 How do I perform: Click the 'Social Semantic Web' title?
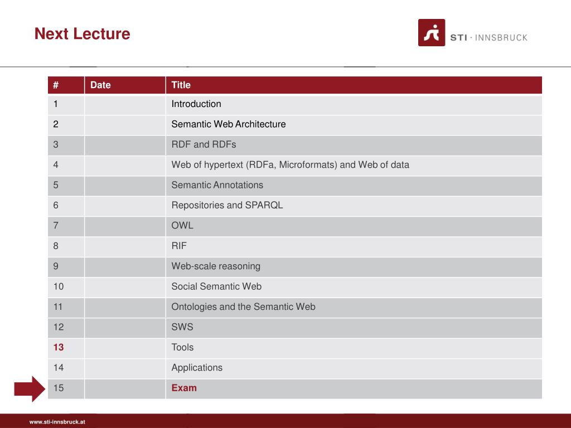click(x=216, y=286)
